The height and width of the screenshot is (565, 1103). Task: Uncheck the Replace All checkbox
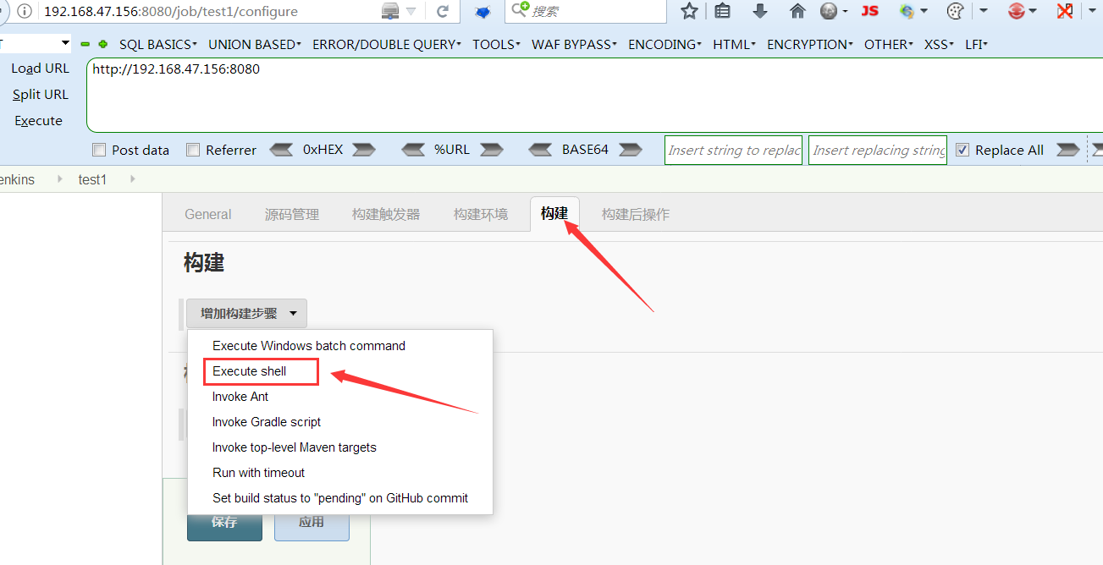pyautogui.click(x=962, y=150)
